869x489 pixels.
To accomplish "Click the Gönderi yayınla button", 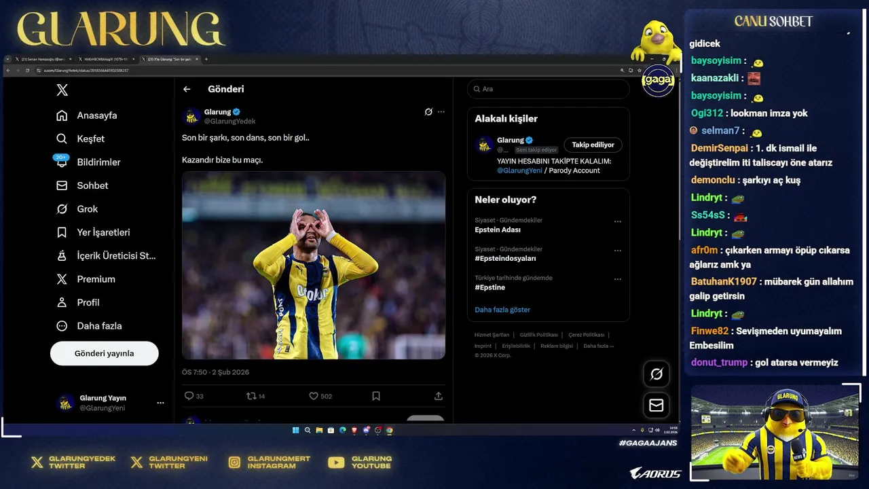I will point(105,353).
